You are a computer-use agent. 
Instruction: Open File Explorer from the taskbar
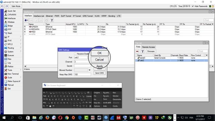point(34,118)
